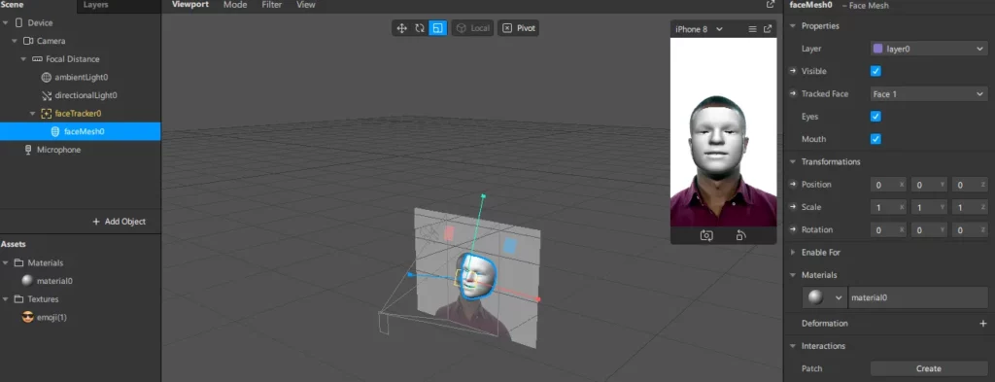Click Add Object in Scene panel
This screenshot has height=382, width=995.
click(x=119, y=222)
